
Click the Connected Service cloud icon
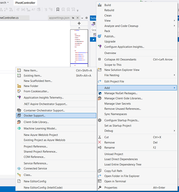coord(19,169)
